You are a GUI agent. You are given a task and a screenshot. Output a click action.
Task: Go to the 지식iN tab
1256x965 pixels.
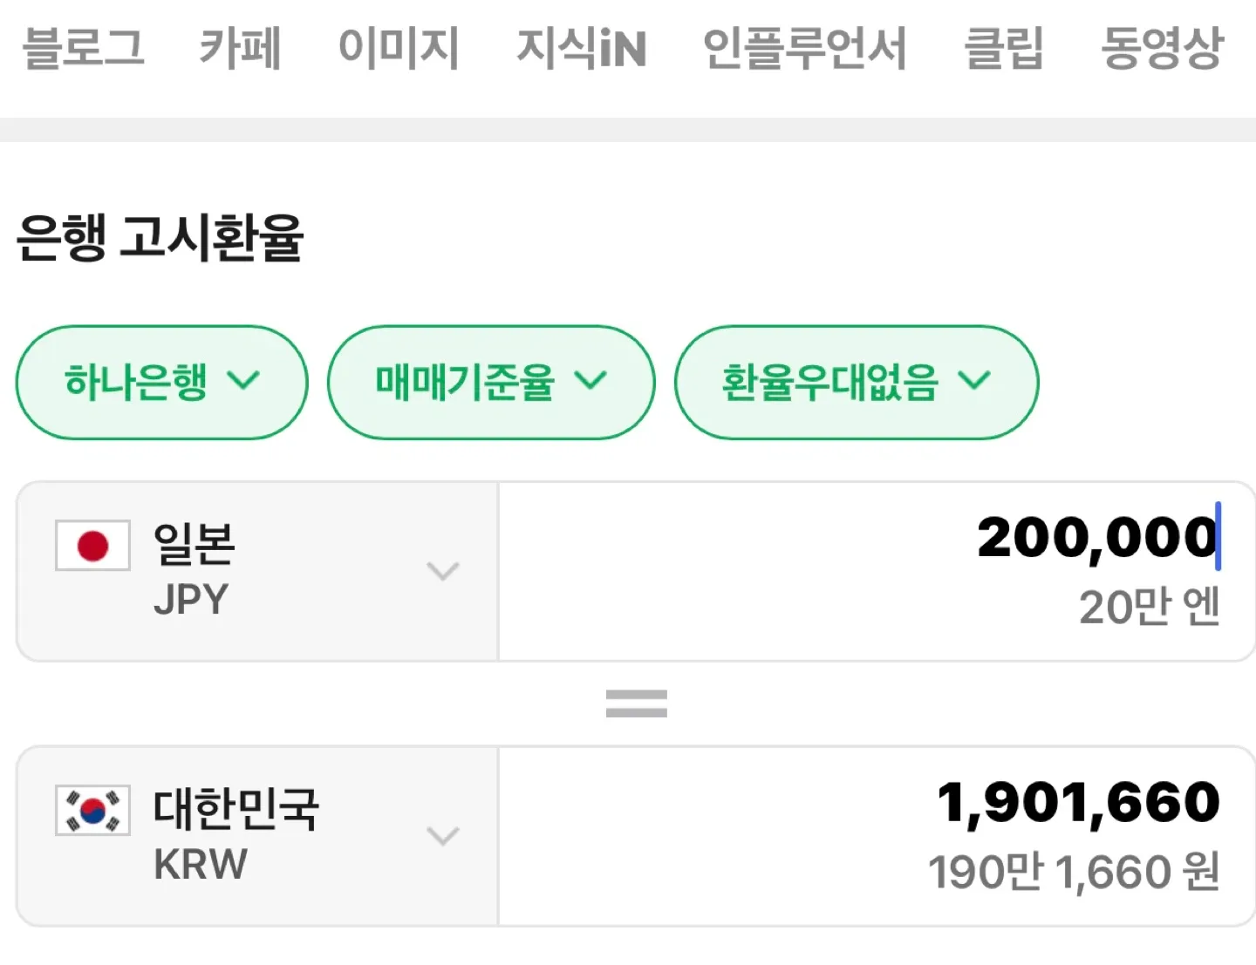click(581, 48)
